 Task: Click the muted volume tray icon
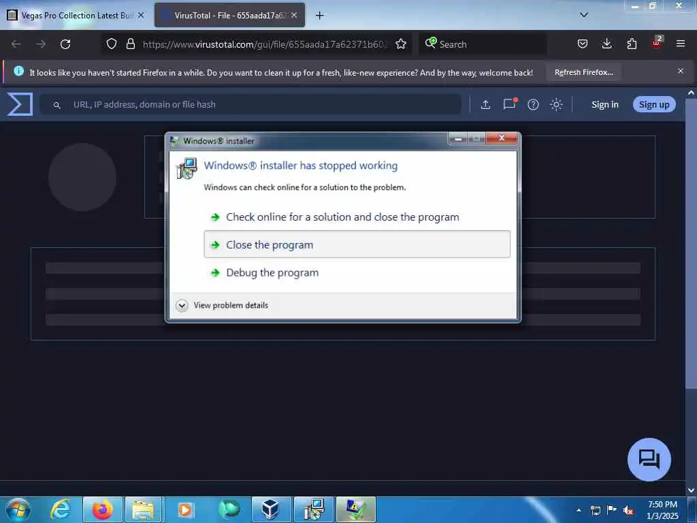click(628, 510)
